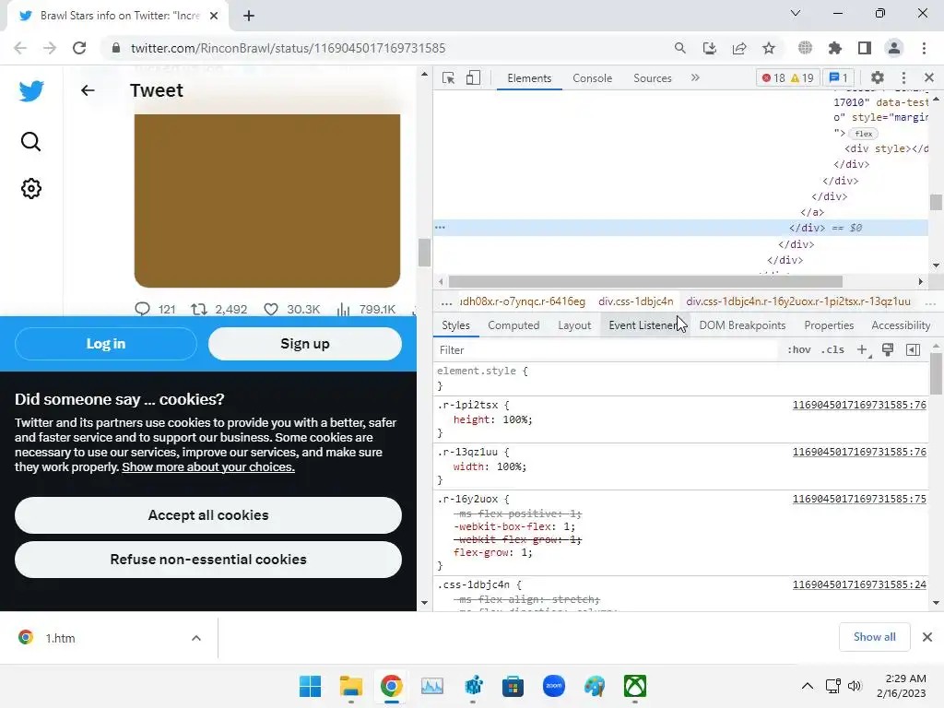Open source link for .r-1pi2tsx rule
Viewport: 944px width, 708px height.
[x=859, y=405]
